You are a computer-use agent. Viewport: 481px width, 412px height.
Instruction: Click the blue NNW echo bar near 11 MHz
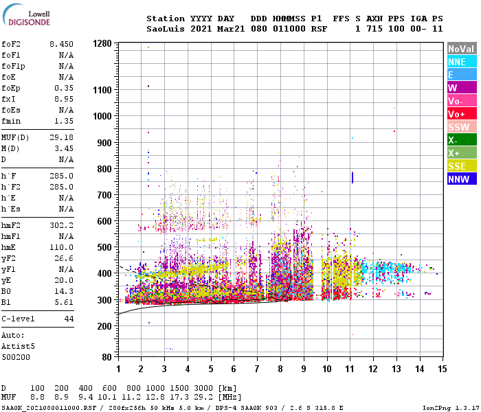click(x=352, y=178)
